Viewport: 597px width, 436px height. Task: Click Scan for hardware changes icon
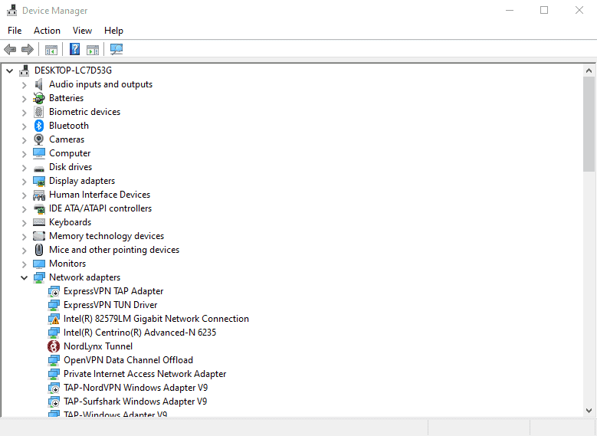pyautogui.click(x=116, y=50)
